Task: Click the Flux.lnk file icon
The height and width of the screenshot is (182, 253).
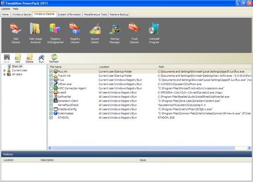Action: (55, 71)
